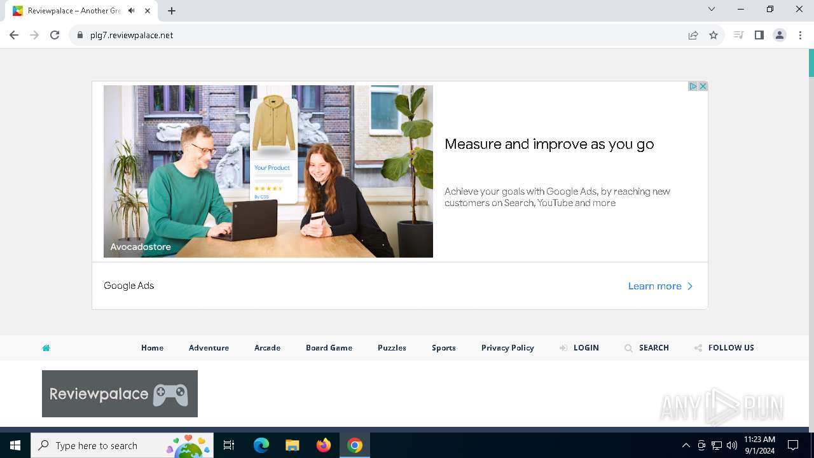
Task: Expand the FOLLOW US menu
Action: click(724, 348)
